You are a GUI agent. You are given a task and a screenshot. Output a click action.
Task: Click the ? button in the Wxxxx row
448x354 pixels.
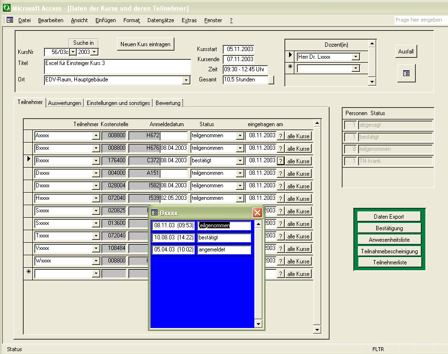(x=280, y=262)
